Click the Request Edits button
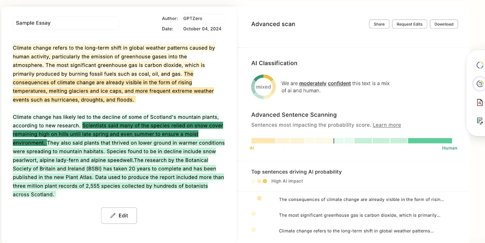 pos(409,24)
